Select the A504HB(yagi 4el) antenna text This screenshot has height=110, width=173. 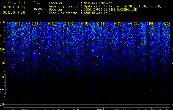(97, 13)
